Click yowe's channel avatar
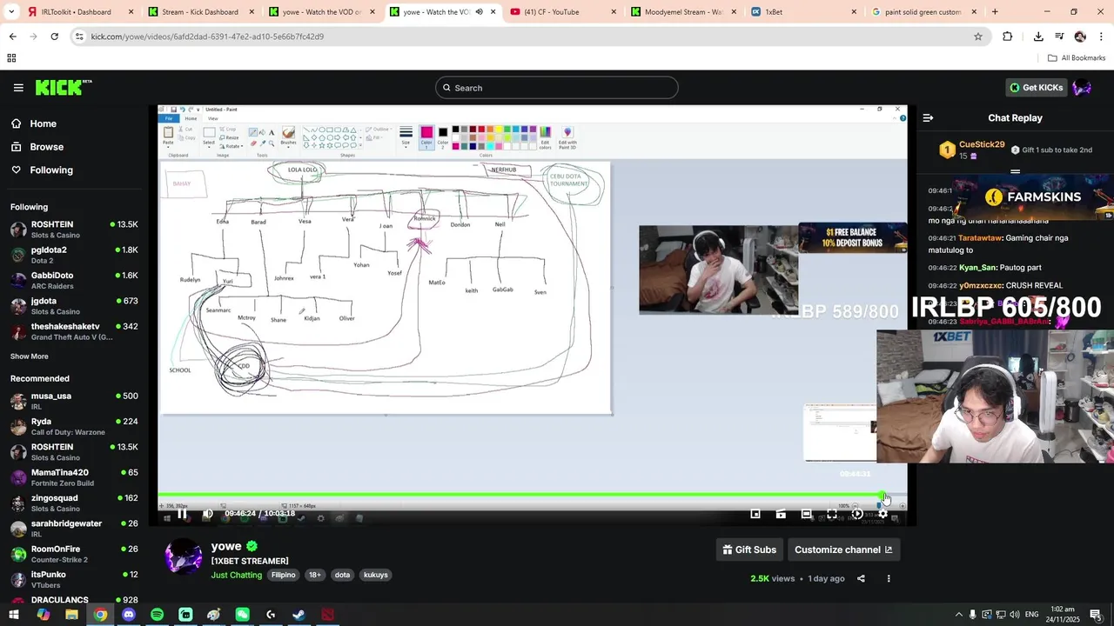The width and height of the screenshot is (1114, 626). pyautogui.click(x=185, y=556)
